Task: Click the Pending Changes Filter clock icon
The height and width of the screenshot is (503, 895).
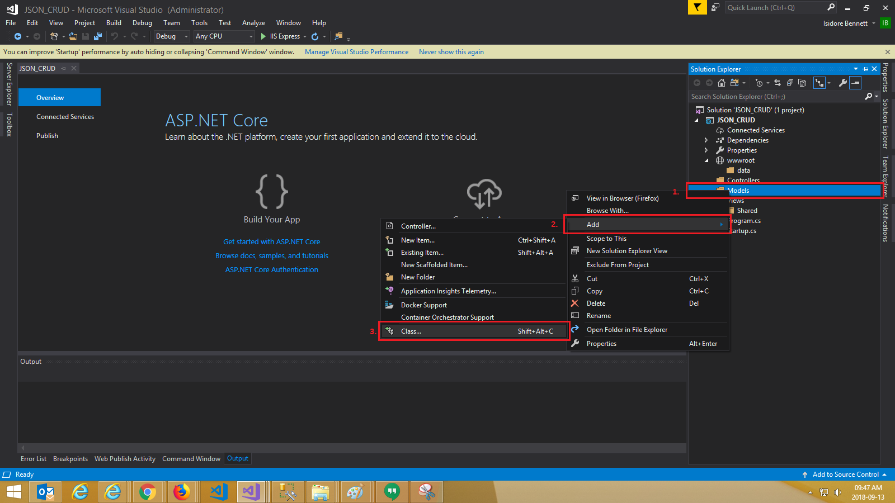Action: 759,83
